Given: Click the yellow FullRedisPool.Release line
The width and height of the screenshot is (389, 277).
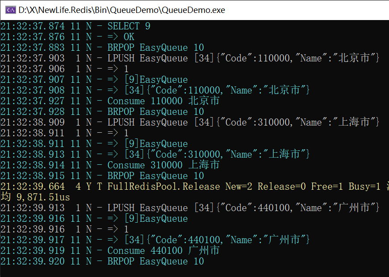Looking at the screenshot, I should point(195,186).
